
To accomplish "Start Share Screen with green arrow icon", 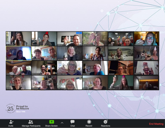I will [51, 123].
